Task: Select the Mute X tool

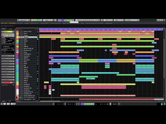Action: tap(88, 20)
